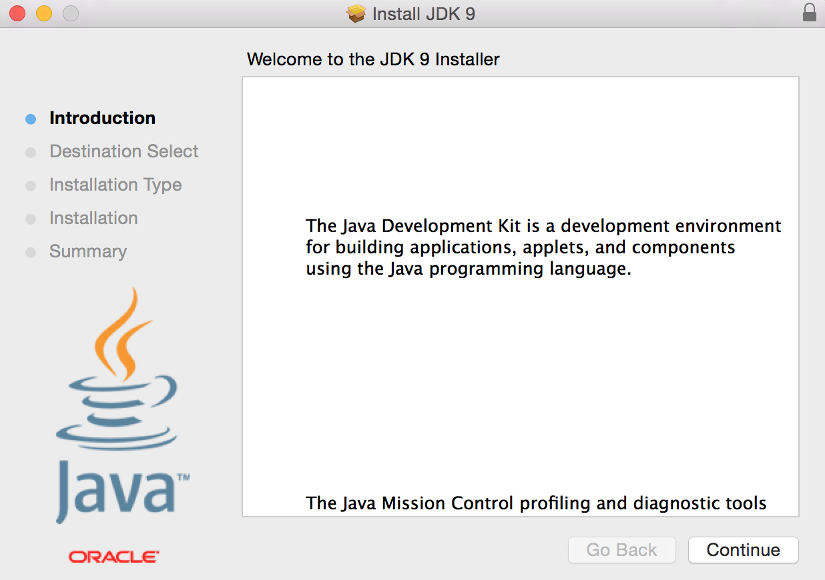
Task: Minimize the installer with the yellow button
Action: point(44,13)
